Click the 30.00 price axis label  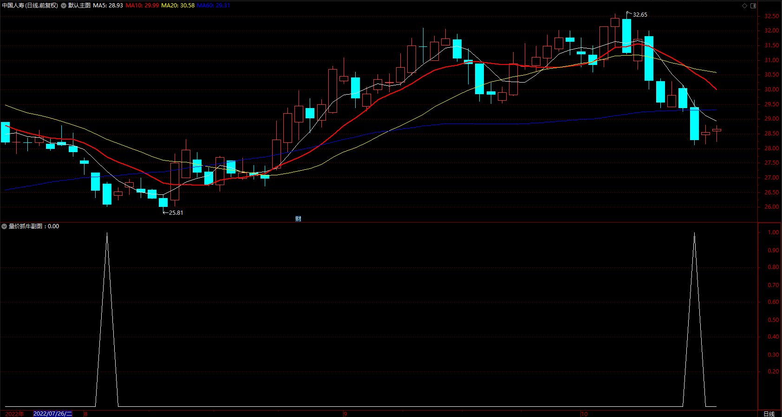(772, 90)
